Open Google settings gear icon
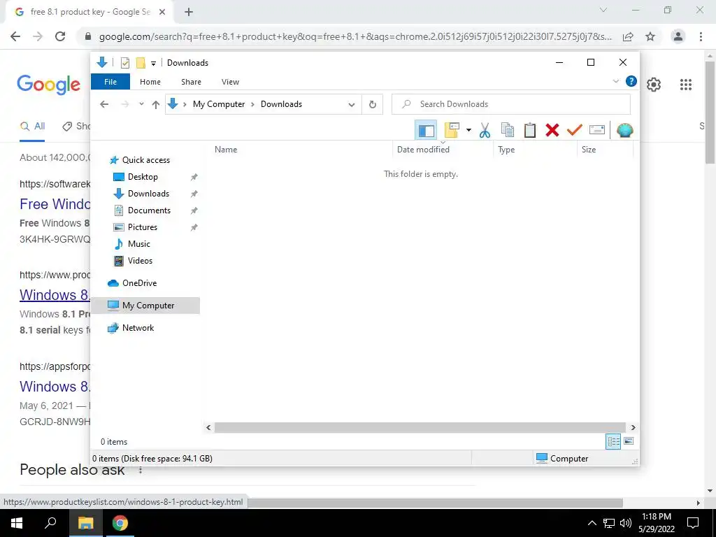 pos(654,85)
